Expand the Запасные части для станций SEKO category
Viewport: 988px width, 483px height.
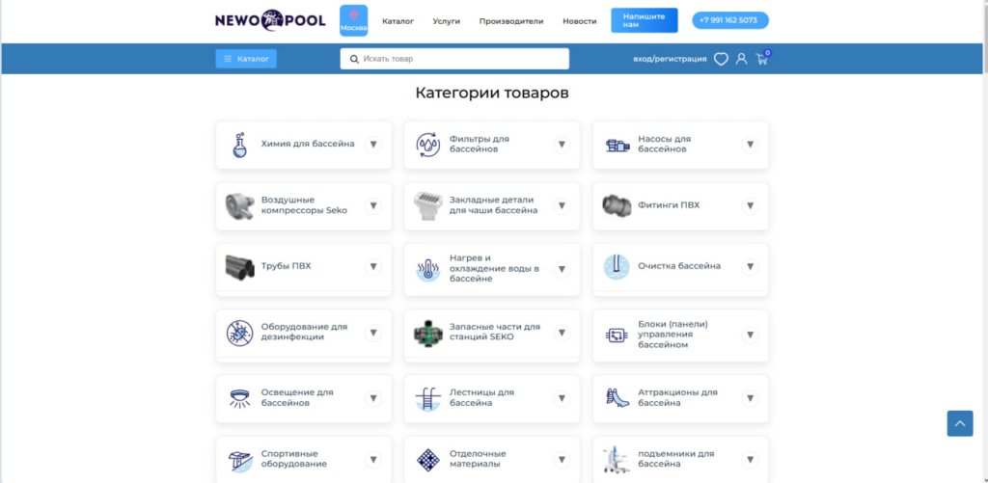(562, 333)
